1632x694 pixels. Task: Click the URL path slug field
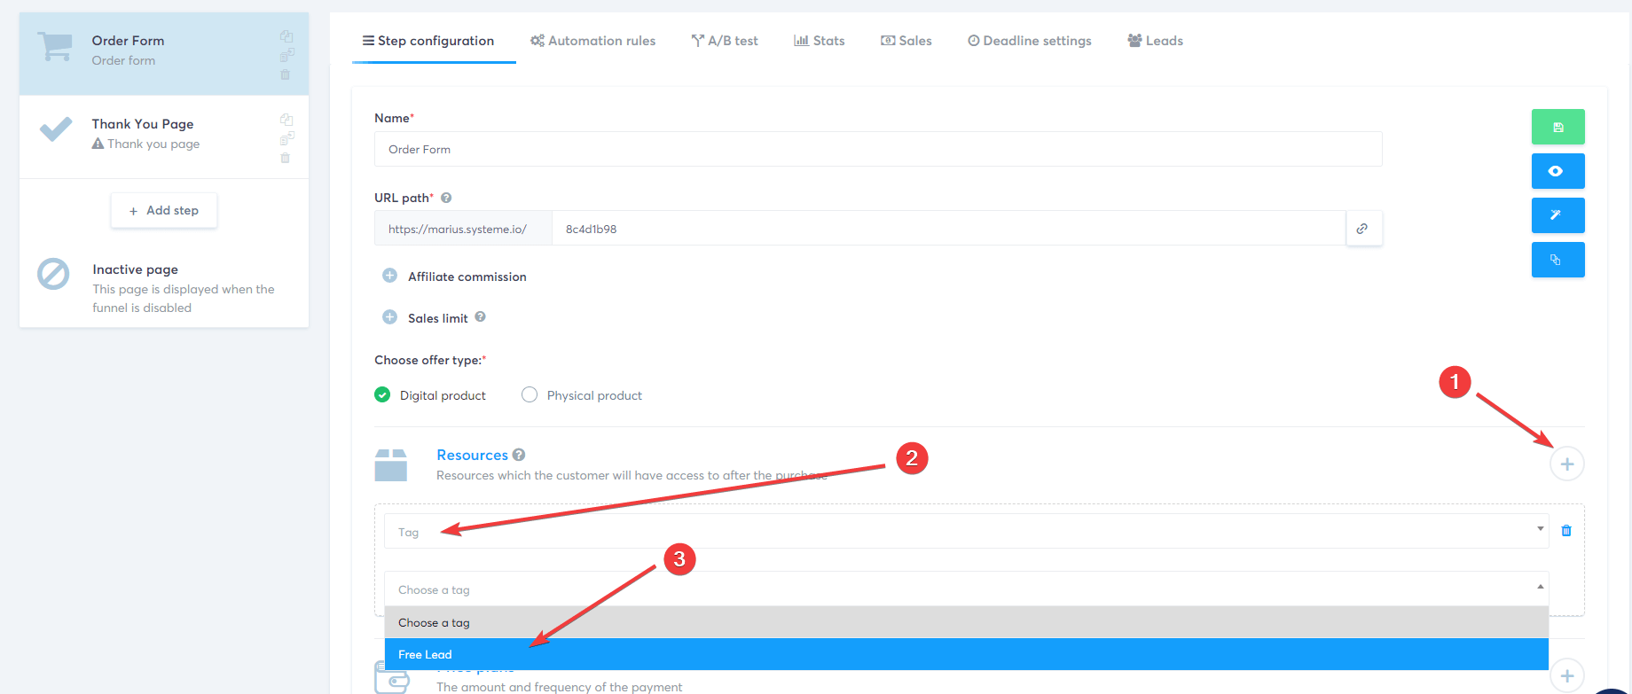tap(949, 229)
